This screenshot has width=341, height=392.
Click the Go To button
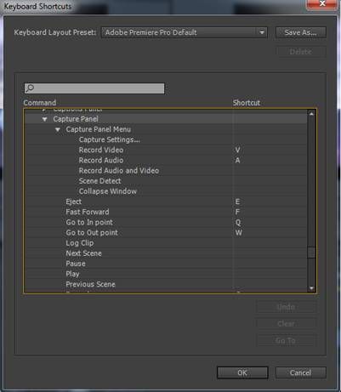(286, 340)
